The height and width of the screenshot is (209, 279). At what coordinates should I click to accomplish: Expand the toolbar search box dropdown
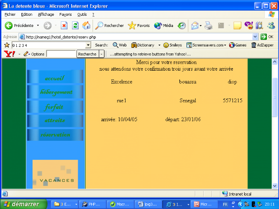[88, 45]
